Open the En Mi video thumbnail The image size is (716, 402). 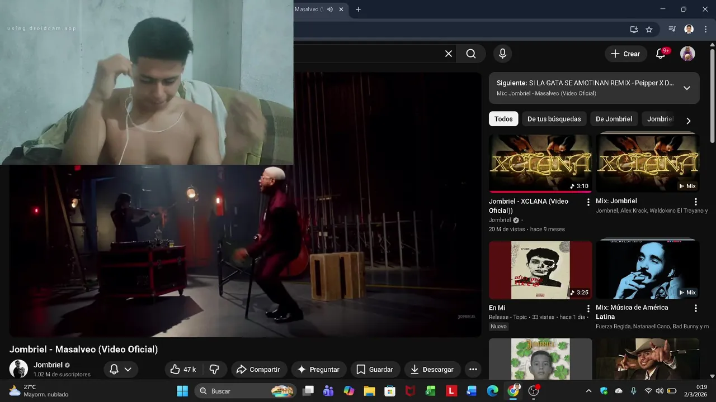(x=540, y=270)
